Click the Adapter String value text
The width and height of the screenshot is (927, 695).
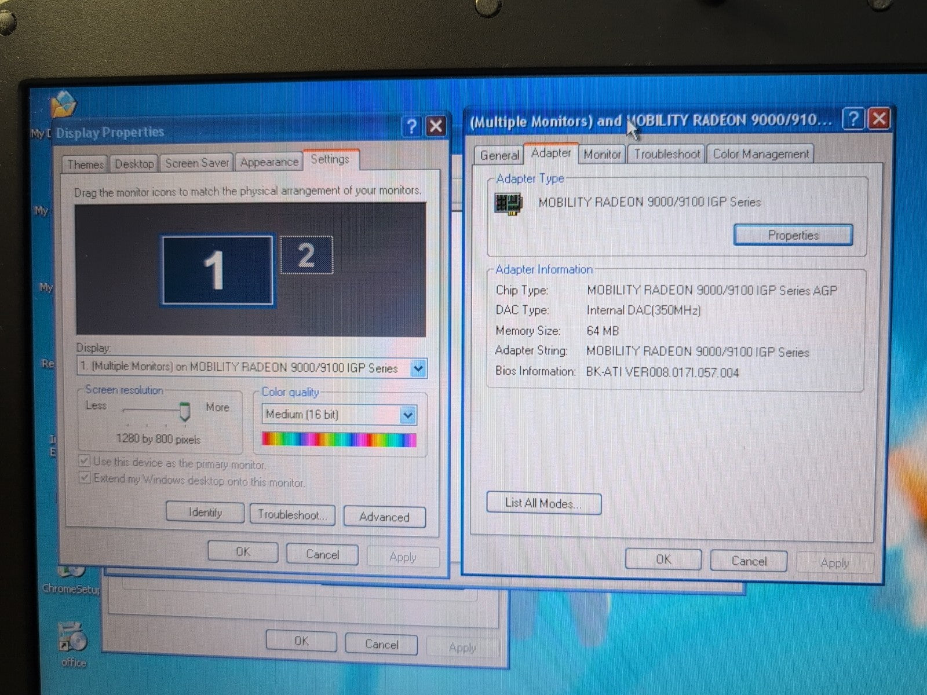(x=698, y=352)
